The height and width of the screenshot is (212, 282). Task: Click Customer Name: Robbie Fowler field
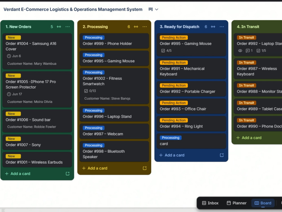(32, 127)
